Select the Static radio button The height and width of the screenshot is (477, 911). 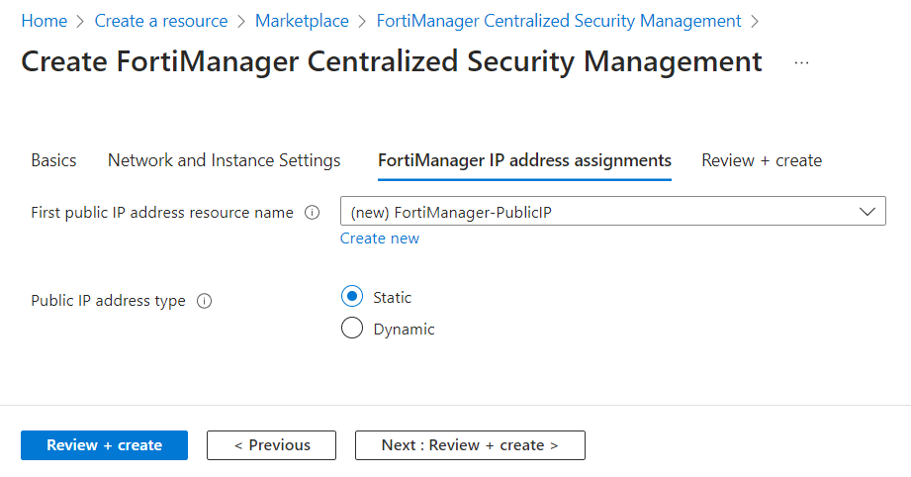click(352, 297)
